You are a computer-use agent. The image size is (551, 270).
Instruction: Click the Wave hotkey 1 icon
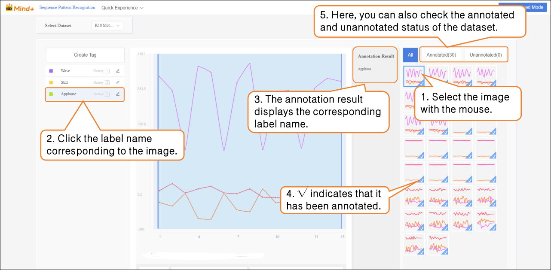pyautogui.click(x=107, y=71)
